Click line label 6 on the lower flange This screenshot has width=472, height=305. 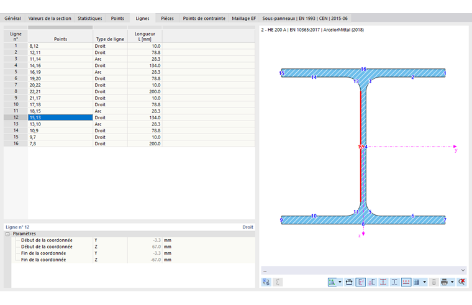(x=413, y=216)
